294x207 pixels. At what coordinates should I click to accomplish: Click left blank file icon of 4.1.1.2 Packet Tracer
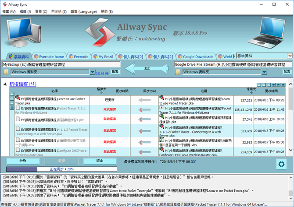pyautogui.click(x=18, y=129)
